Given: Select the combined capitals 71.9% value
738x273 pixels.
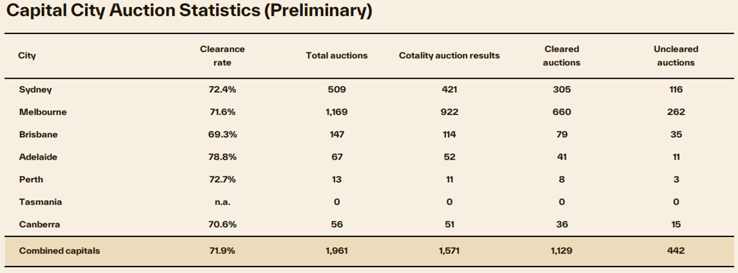Looking at the screenshot, I should pos(222,251).
